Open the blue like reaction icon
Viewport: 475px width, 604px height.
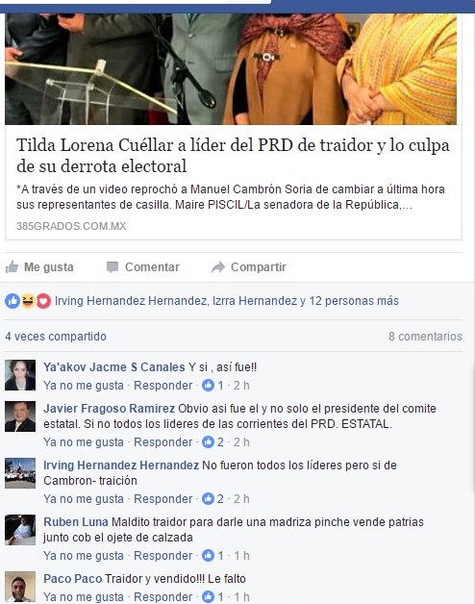coord(12,301)
